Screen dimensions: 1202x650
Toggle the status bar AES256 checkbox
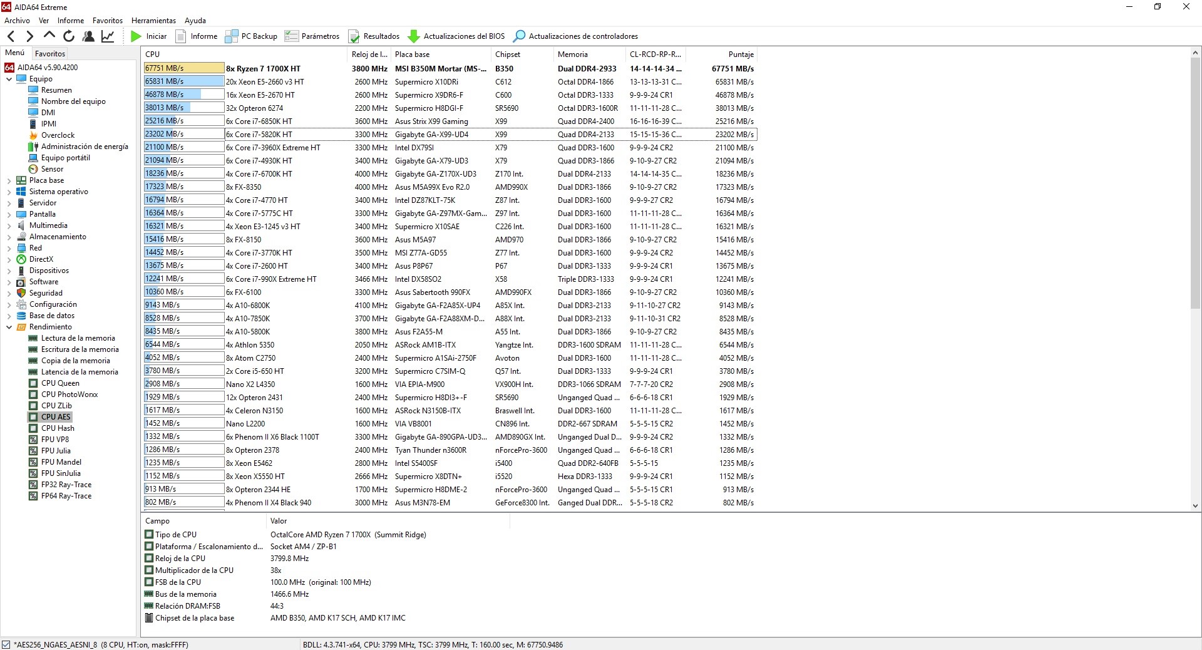(6, 644)
